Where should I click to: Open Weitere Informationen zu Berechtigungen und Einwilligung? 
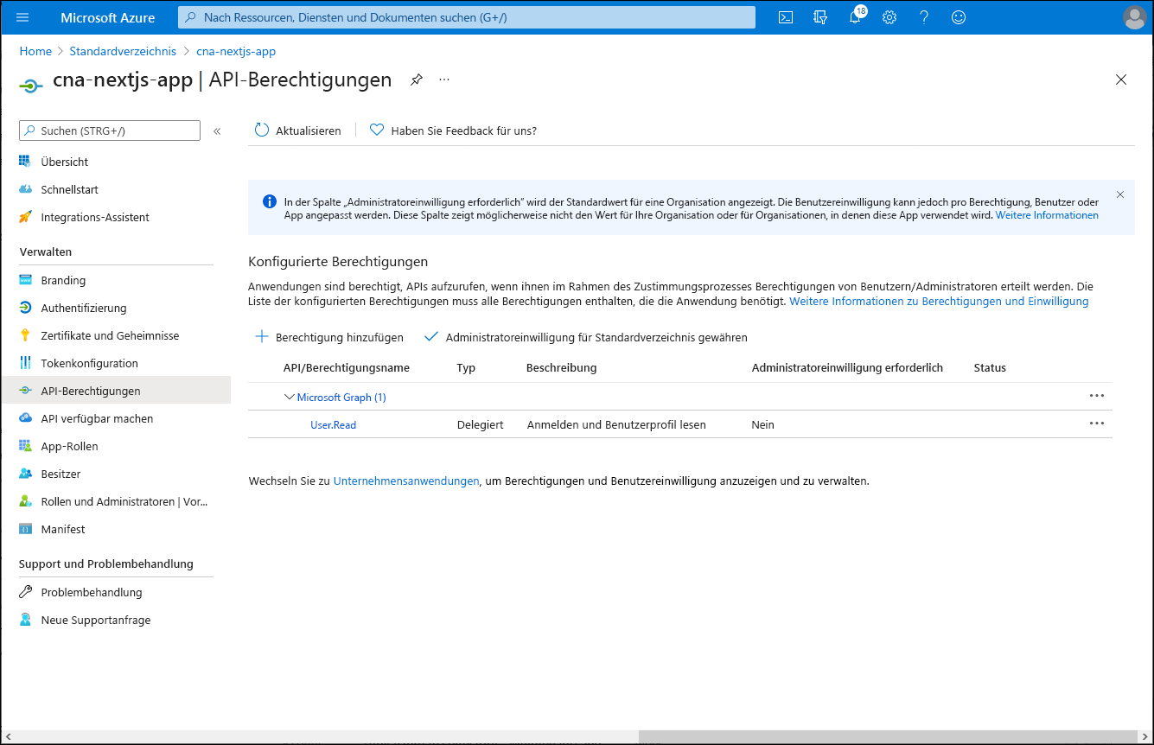point(939,302)
